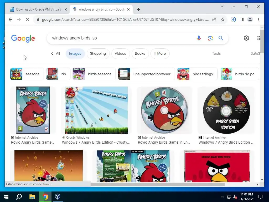269x202 pixels.
Task: Open a new browser tab
Action: pyautogui.click(x=138, y=9)
